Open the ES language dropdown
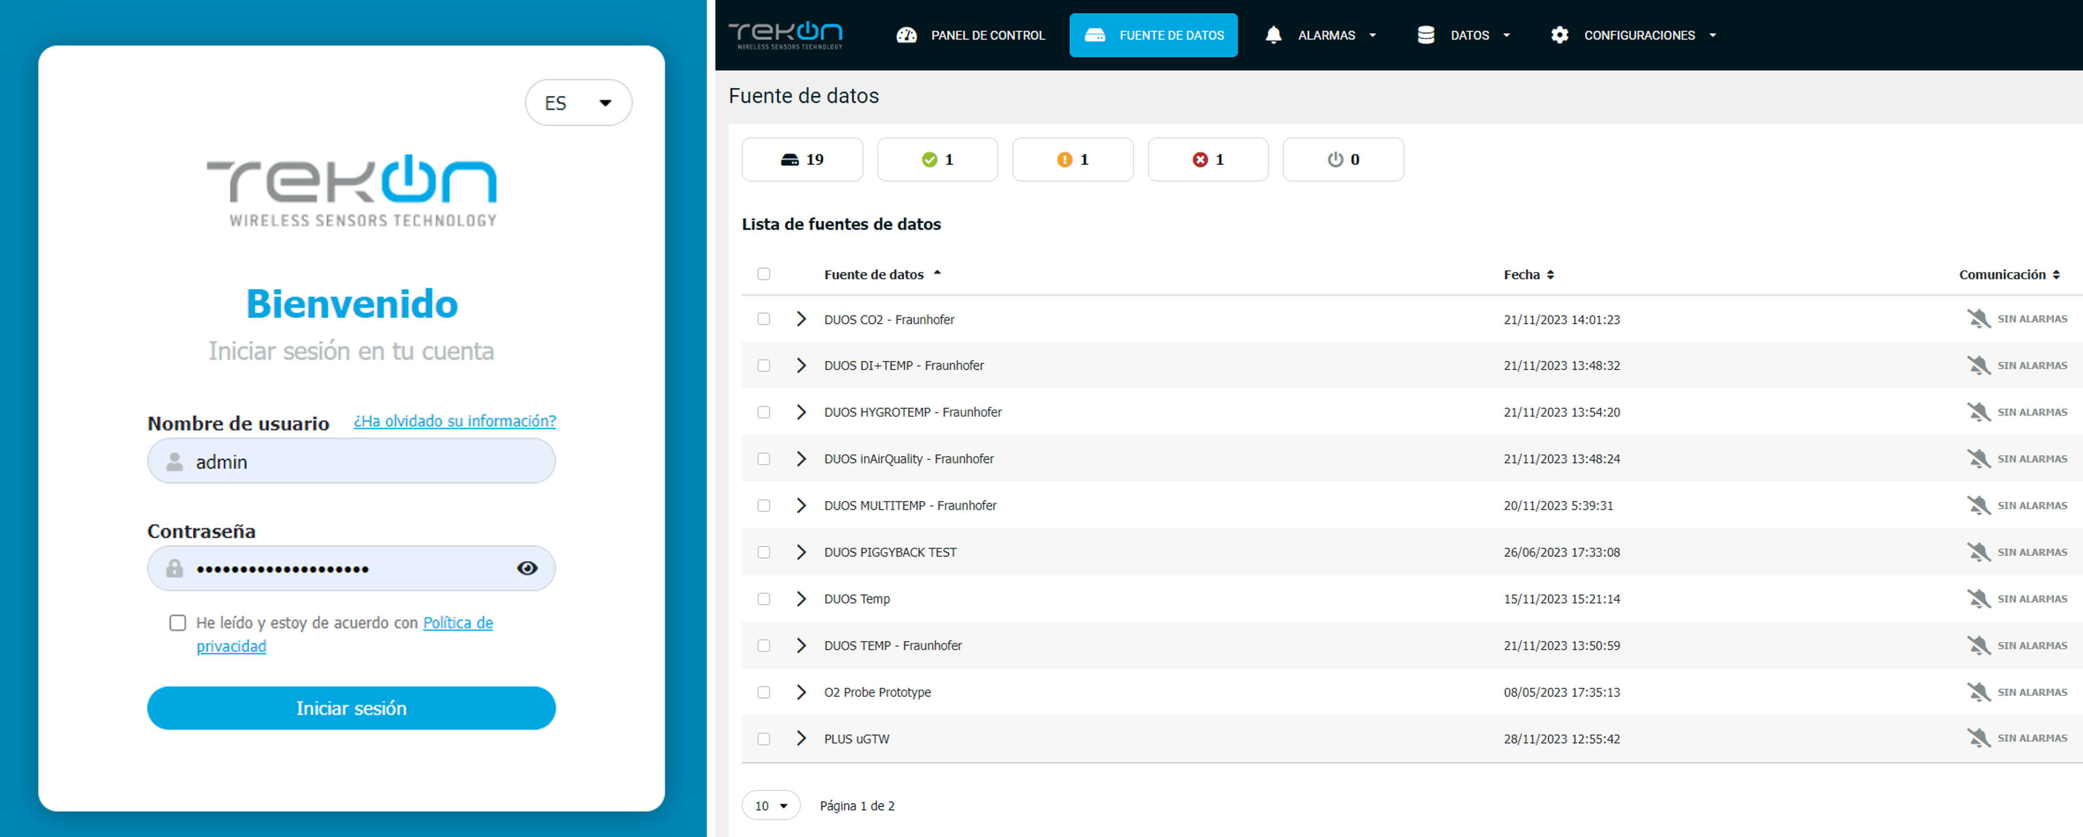 (578, 103)
